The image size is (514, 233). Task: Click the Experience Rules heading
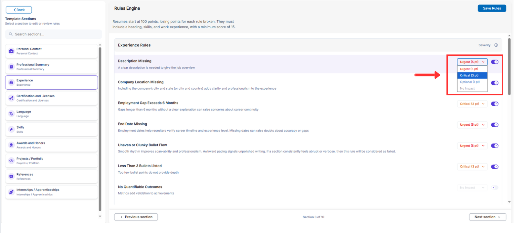pyautogui.click(x=134, y=45)
